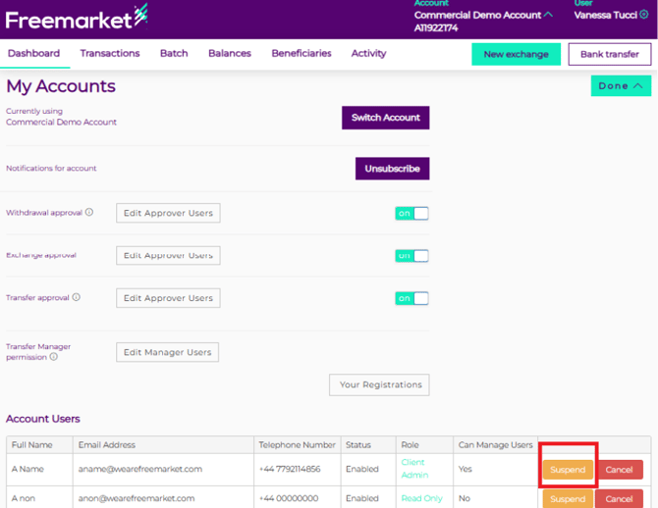Show info for Transfer Manager permission

54,357
